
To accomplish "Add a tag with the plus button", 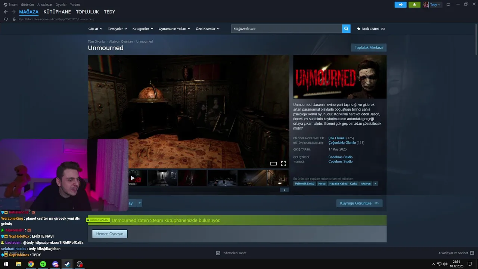I will point(375,183).
